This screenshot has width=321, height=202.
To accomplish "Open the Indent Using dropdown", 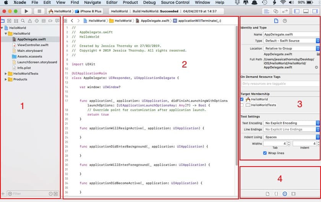I will [x=291, y=137].
